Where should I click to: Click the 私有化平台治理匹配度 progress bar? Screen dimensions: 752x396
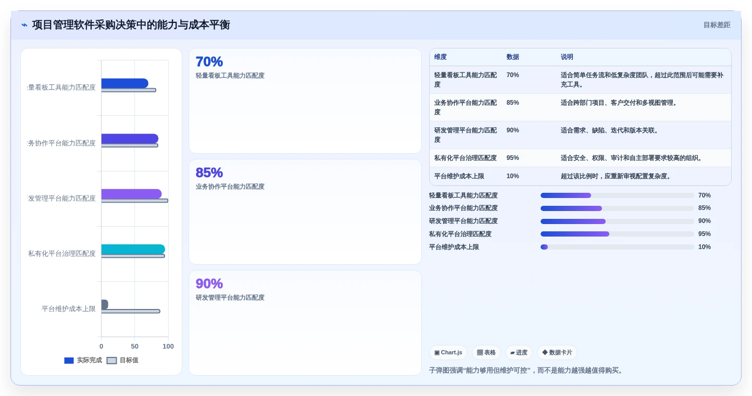point(617,234)
